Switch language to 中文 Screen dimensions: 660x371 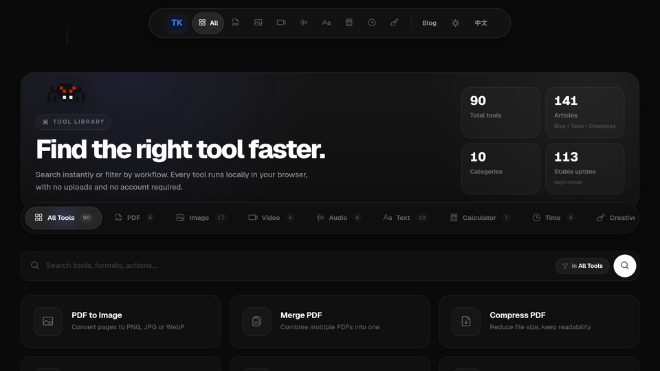[x=481, y=23]
